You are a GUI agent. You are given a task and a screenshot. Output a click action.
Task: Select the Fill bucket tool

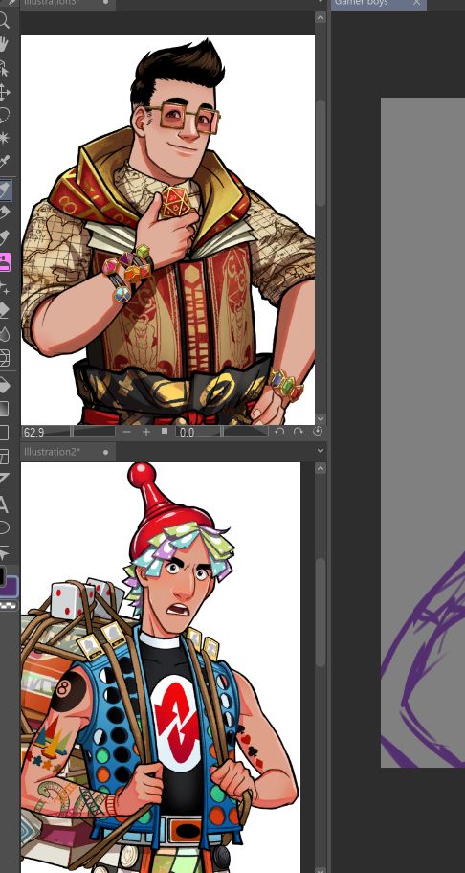point(5,385)
